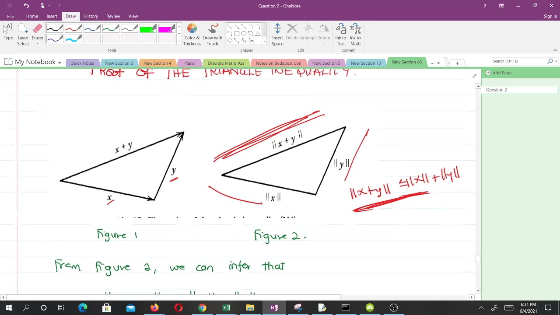Open Help question mark
Viewport: 560px width, 315px height.
click(x=485, y=6)
